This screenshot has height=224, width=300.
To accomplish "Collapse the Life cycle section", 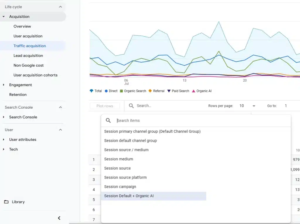I will tap(60, 6).
